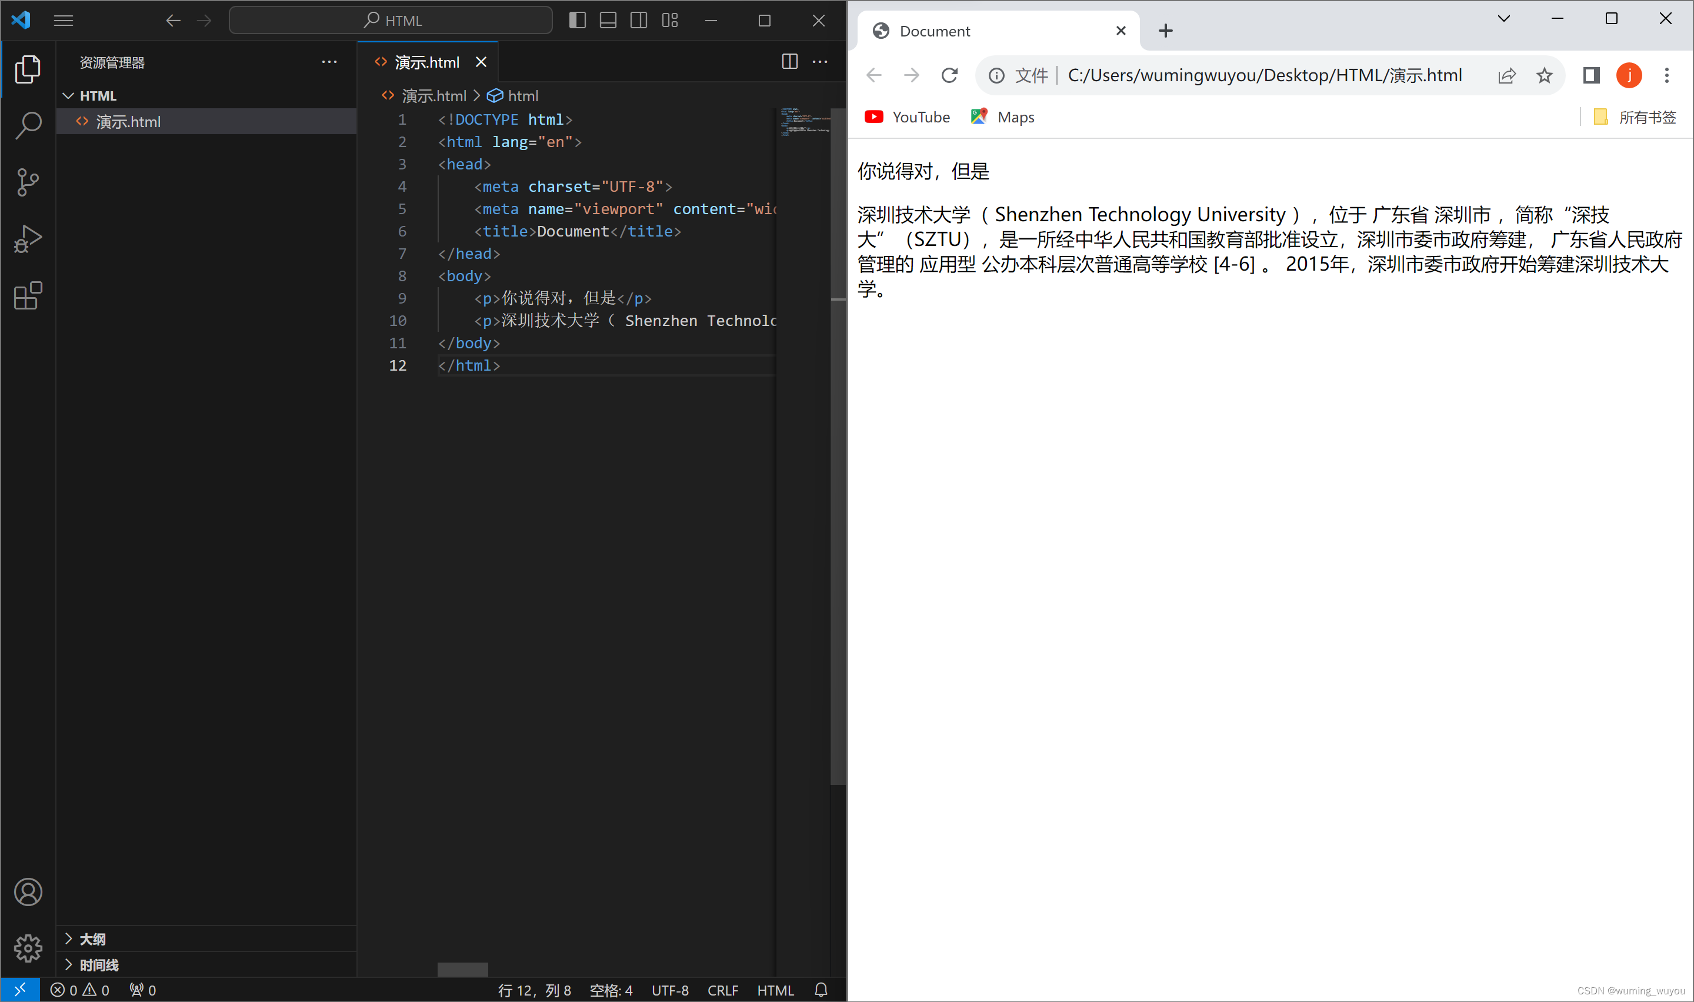Select the Search icon in activity bar
The width and height of the screenshot is (1694, 1002).
coord(28,125)
